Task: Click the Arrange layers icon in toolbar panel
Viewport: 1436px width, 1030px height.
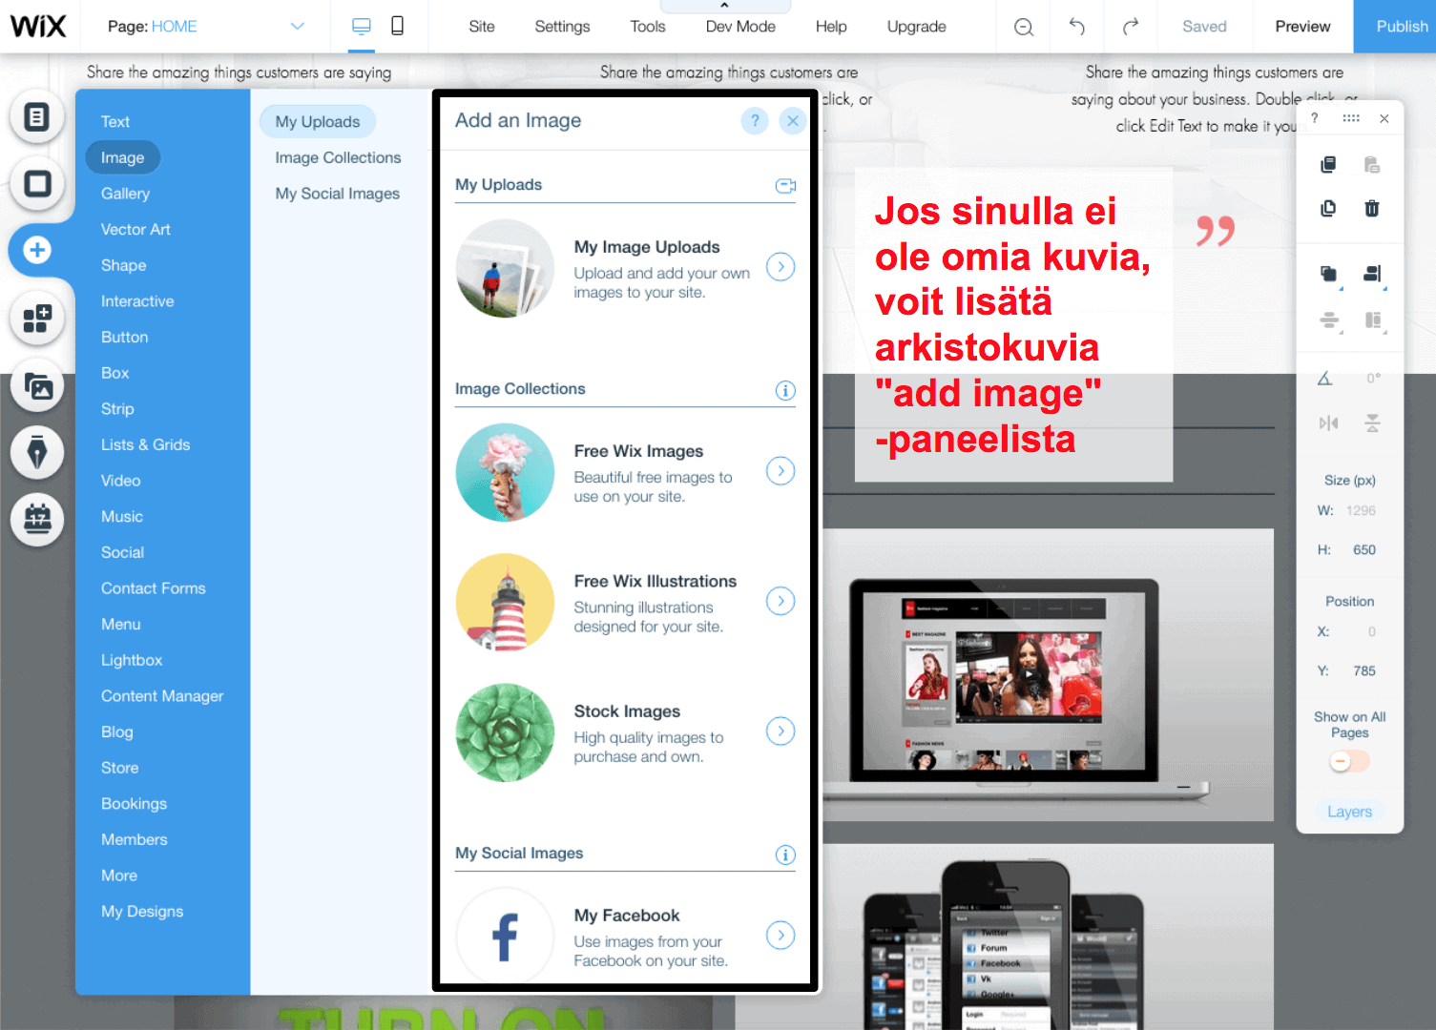Action: tap(1328, 275)
